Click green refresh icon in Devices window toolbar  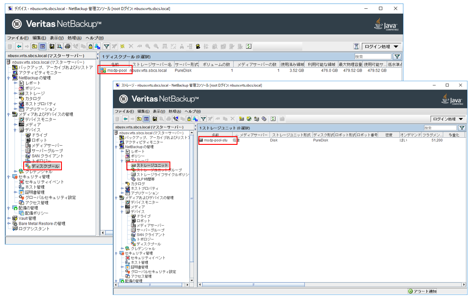[248, 46]
